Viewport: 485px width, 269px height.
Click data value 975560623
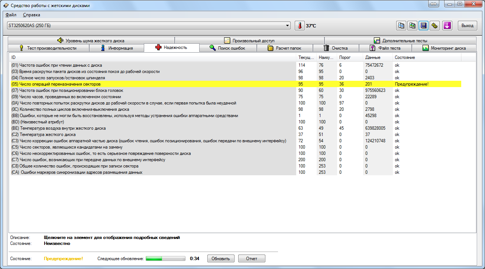coord(375,90)
